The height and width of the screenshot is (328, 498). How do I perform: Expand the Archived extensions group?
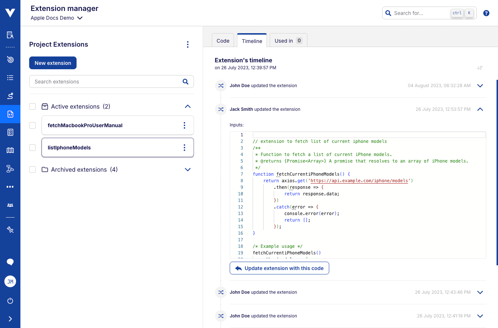[x=188, y=169]
